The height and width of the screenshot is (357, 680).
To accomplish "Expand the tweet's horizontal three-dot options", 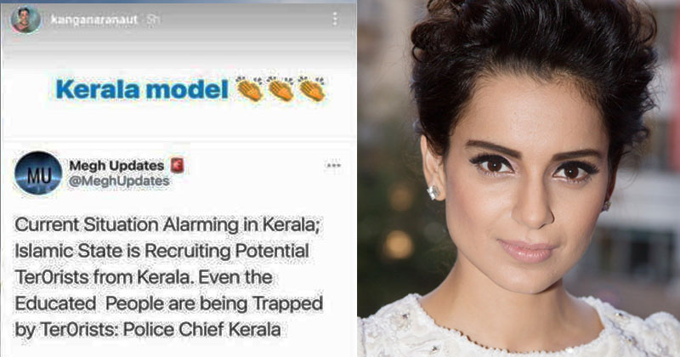I will 333,165.
